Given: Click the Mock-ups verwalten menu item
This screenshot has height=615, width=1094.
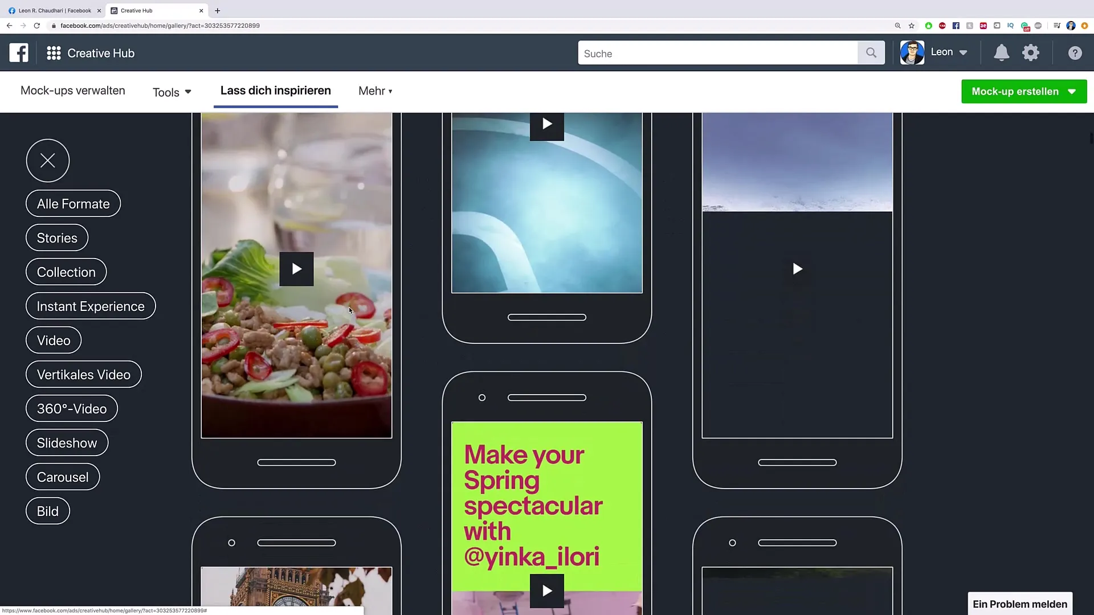Looking at the screenshot, I should click(73, 90).
